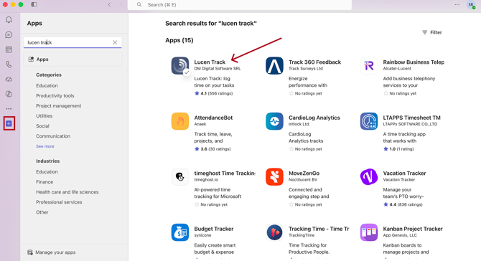Image resolution: width=481 pixels, height=261 pixels.
Task: Click the Track 360 Feedback app icon
Action: click(x=274, y=65)
